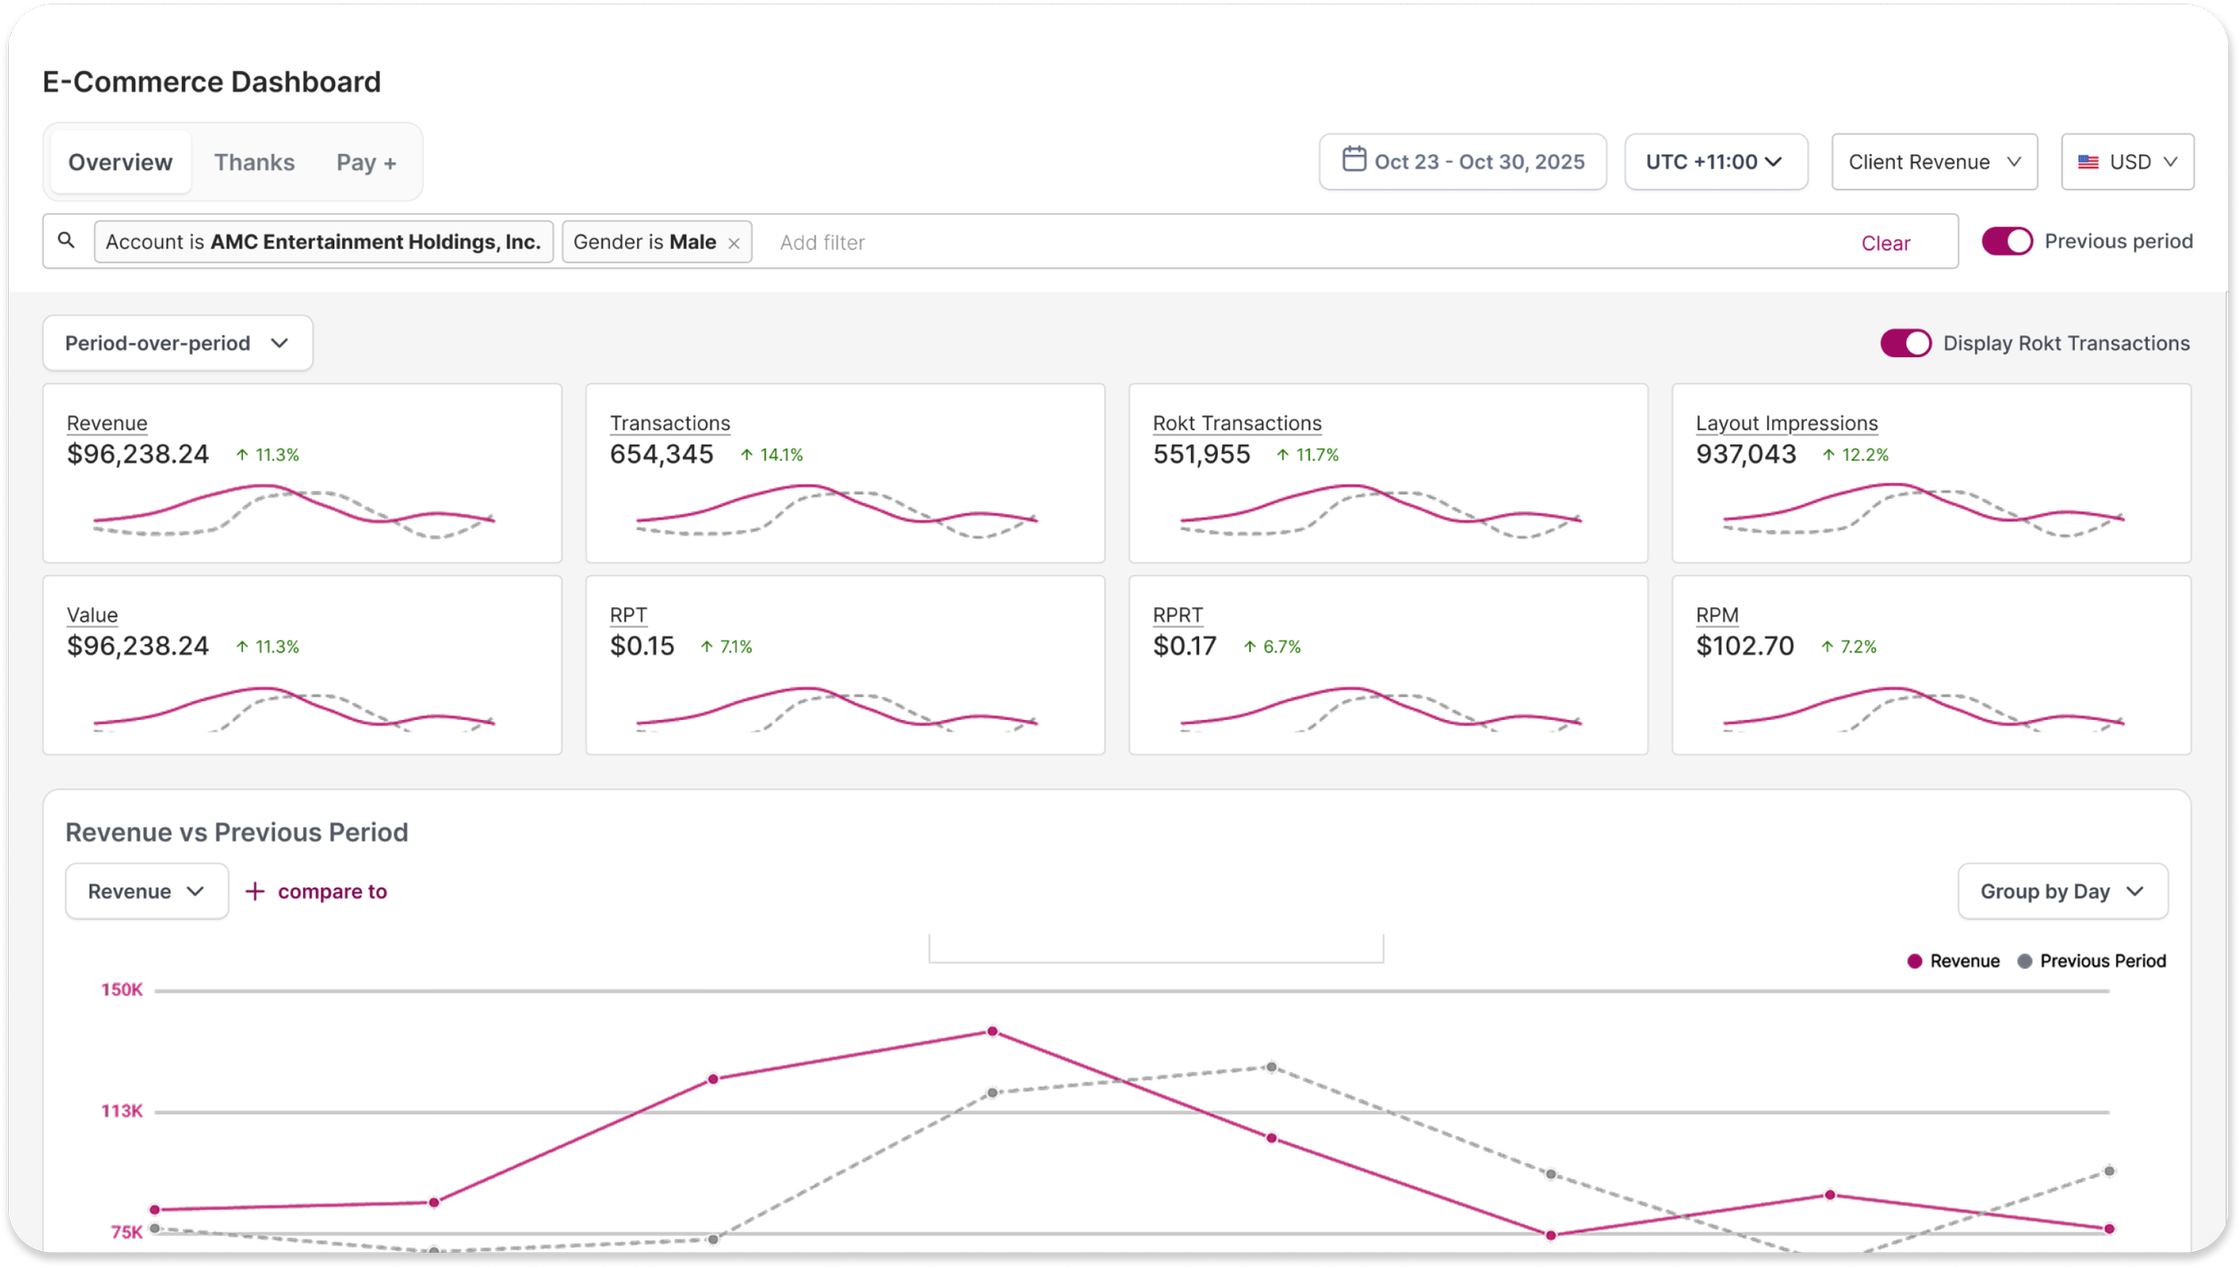Open the Period-over-period dropdown
Screen dimensions: 2240x1268
[x=177, y=343]
